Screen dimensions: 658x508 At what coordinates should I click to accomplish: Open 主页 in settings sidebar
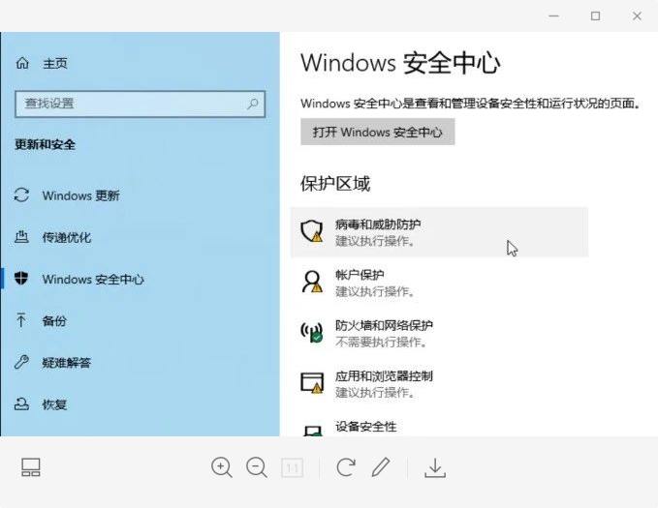(x=55, y=64)
